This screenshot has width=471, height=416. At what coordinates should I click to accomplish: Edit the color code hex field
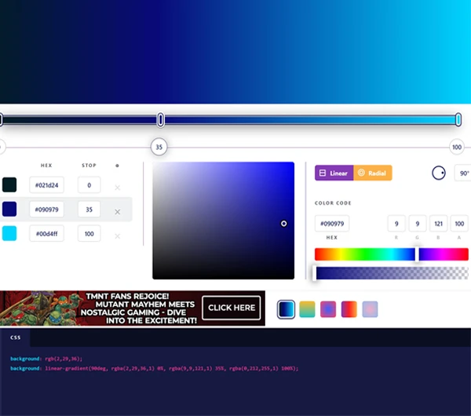point(332,224)
